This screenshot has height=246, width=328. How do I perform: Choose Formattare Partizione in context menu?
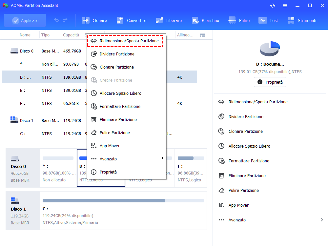[126, 107]
